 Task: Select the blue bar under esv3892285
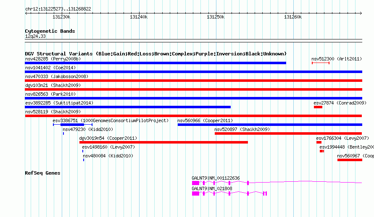(x=128, y=107)
